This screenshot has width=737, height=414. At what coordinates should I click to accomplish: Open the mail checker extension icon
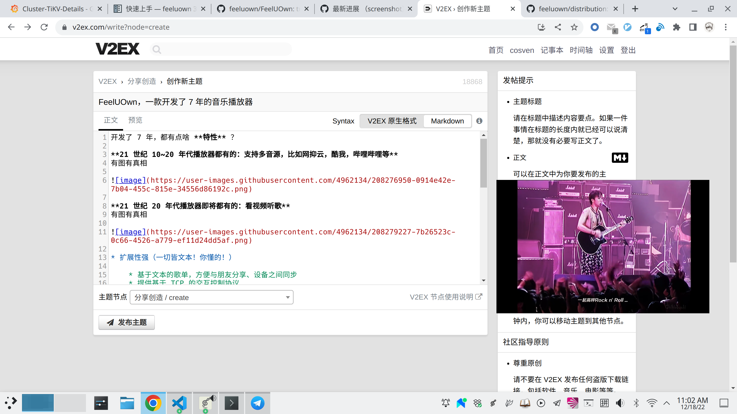pyautogui.click(x=611, y=28)
